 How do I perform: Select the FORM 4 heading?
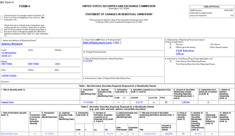[x=25, y=6]
